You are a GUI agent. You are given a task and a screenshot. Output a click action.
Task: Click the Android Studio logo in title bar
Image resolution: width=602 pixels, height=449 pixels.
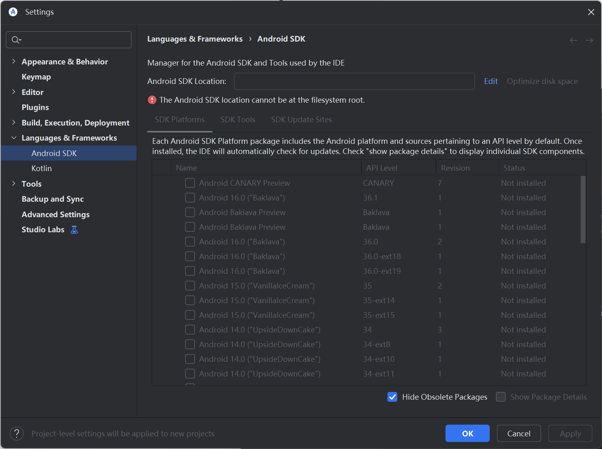click(x=13, y=12)
